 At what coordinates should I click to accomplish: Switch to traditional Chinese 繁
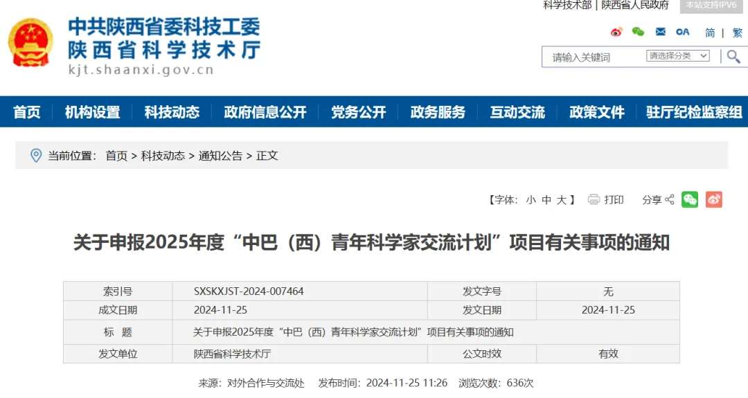[x=738, y=33]
